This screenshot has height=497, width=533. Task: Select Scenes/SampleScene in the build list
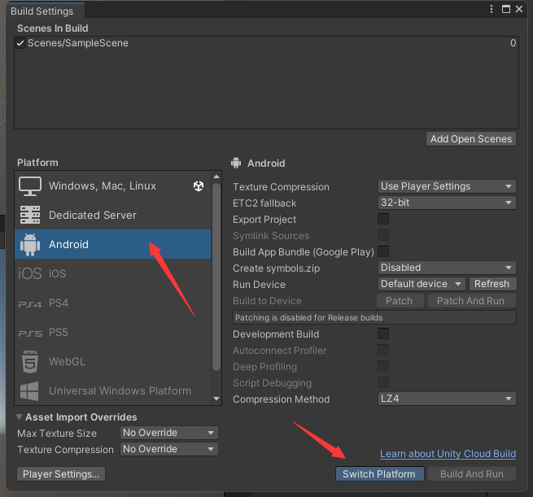(77, 43)
